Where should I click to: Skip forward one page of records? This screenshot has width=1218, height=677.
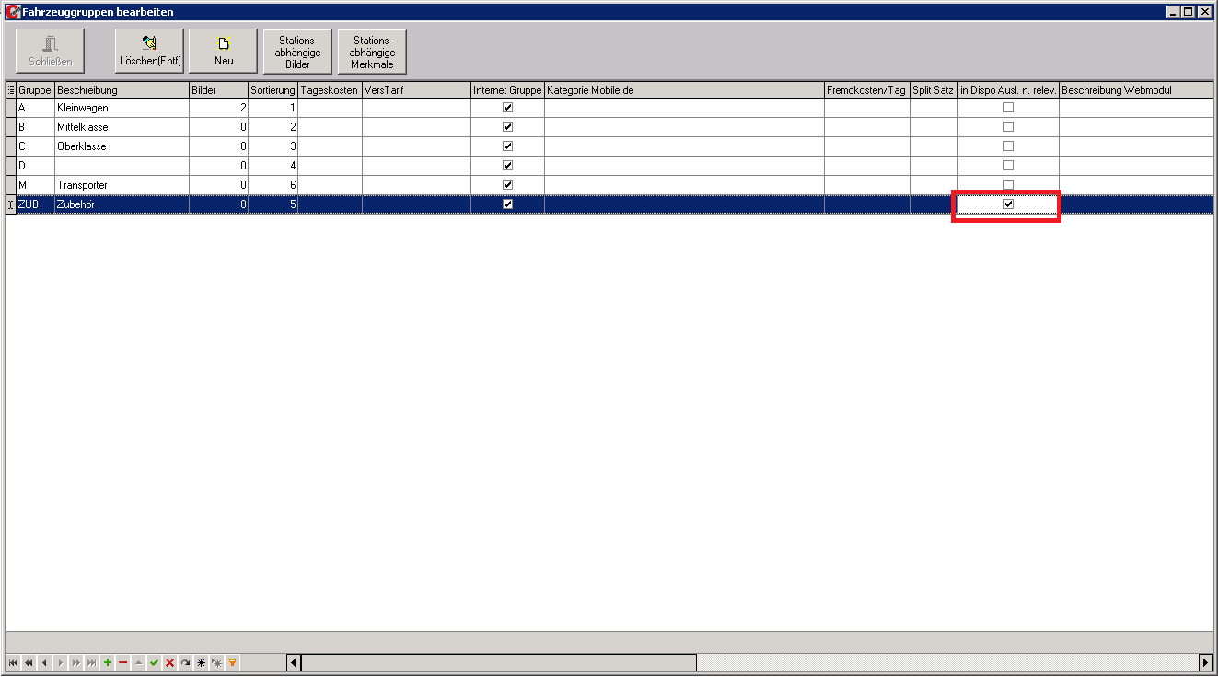coord(75,662)
